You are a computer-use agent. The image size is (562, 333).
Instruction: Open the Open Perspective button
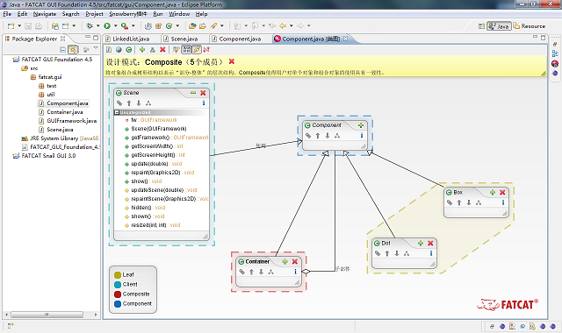[x=481, y=26]
